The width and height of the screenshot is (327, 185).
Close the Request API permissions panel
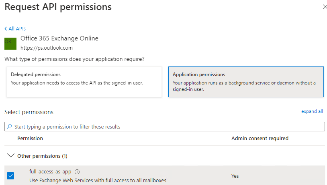click(325, 7)
